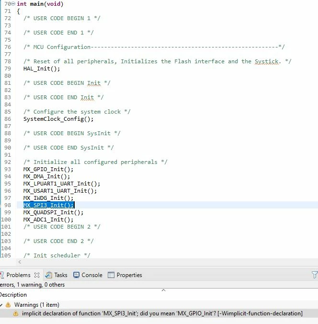This screenshot has height=324, width=318.
Task: Click the MX_ADC1_Init(); line
Action: point(48,220)
